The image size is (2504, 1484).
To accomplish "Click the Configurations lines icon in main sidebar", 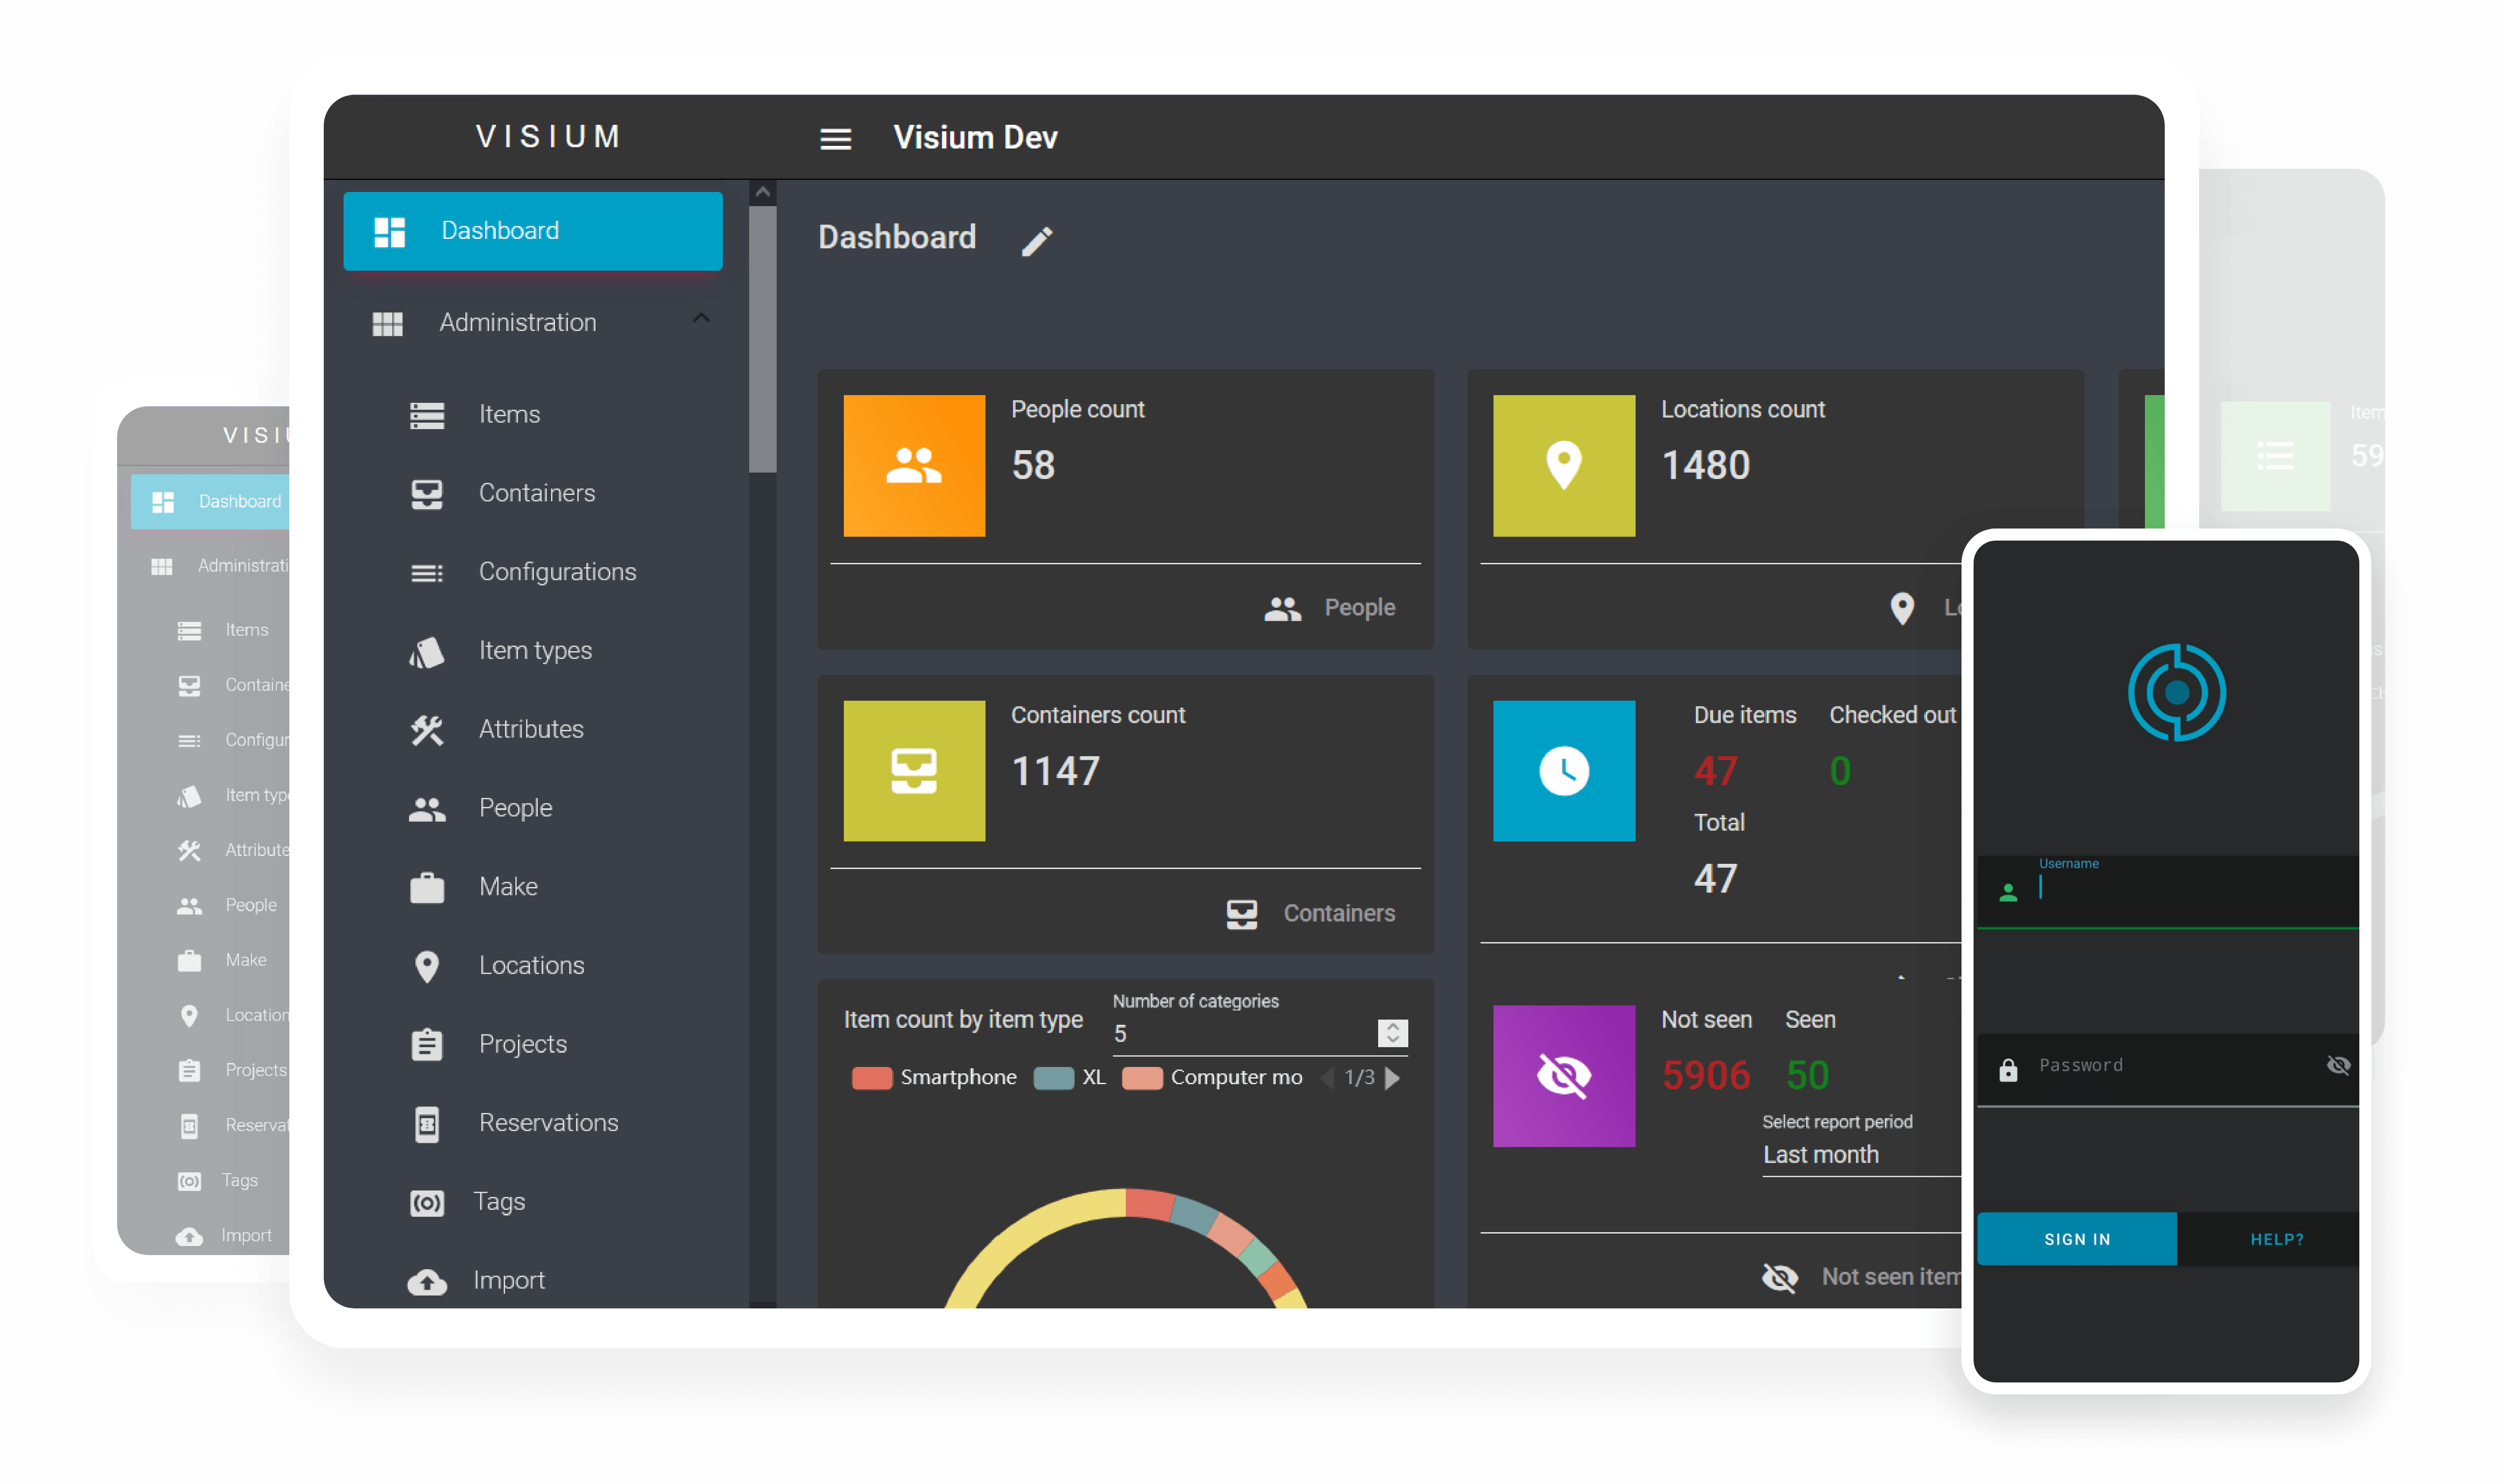I will (427, 573).
